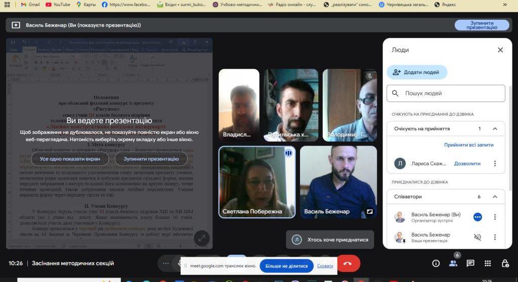Open host controls lock icon
This screenshot has height=282, width=518.
click(x=505, y=263)
